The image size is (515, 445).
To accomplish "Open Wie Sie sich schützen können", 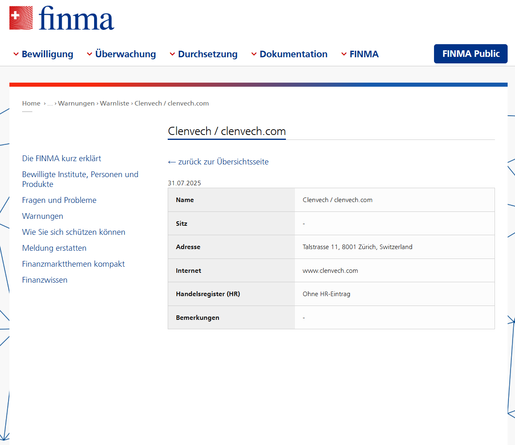I will tap(74, 232).
